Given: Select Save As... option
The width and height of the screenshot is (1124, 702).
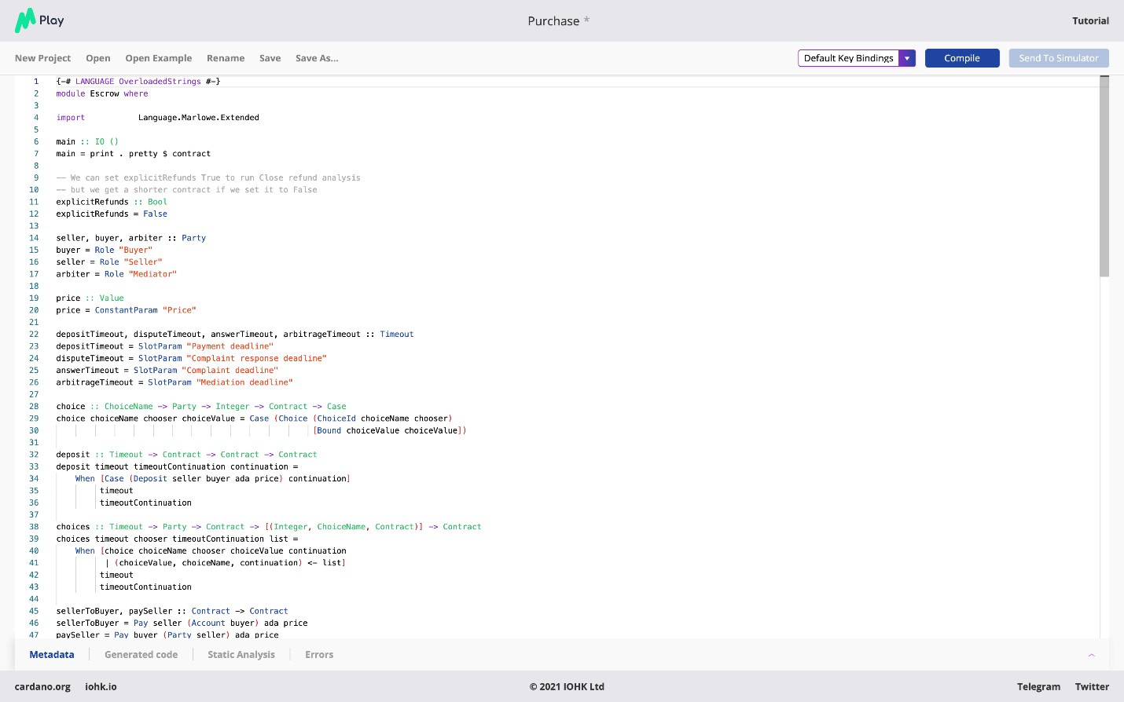Looking at the screenshot, I should tap(317, 58).
